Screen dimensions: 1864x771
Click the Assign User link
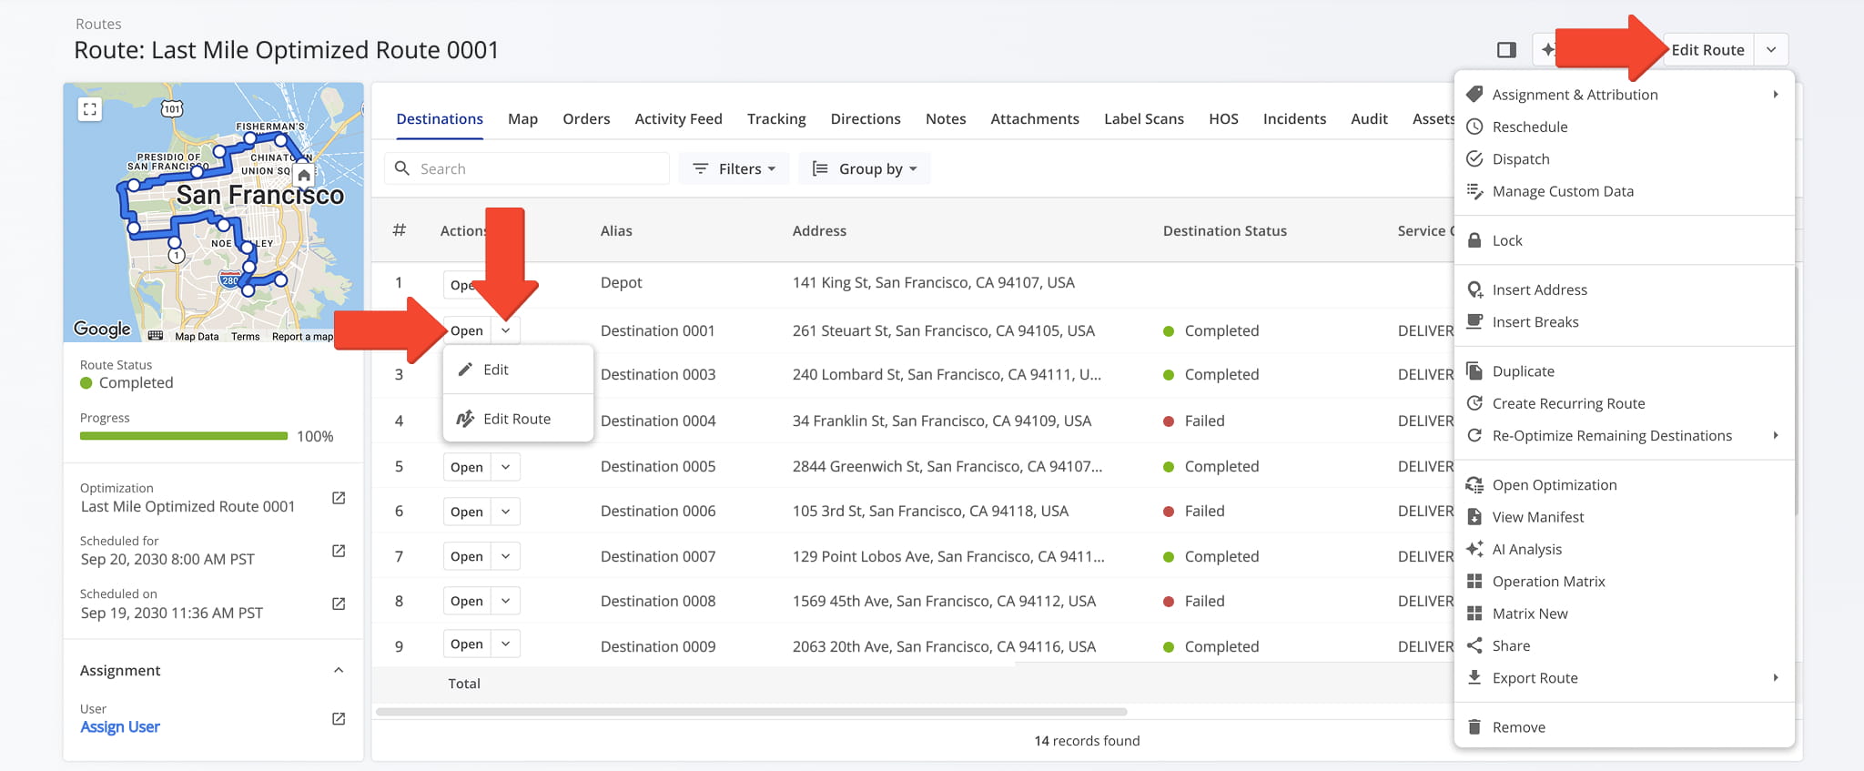click(x=120, y=726)
